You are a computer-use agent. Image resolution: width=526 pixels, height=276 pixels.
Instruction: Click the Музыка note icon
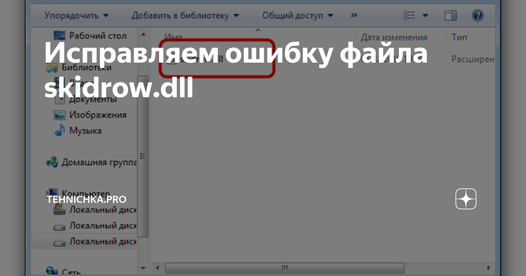coord(59,131)
